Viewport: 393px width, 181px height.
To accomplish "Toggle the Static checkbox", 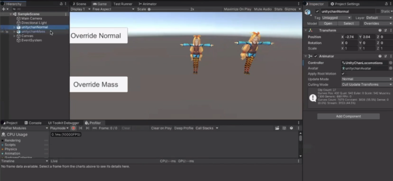I will pyautogui.click(x=378, y=12).
